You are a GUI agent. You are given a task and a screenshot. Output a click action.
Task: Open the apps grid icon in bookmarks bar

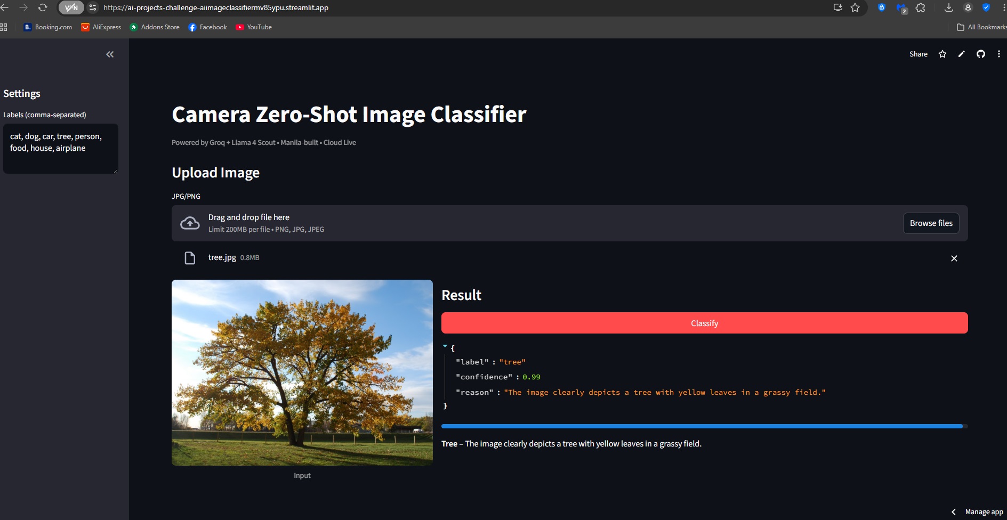(x=4, y=27)
